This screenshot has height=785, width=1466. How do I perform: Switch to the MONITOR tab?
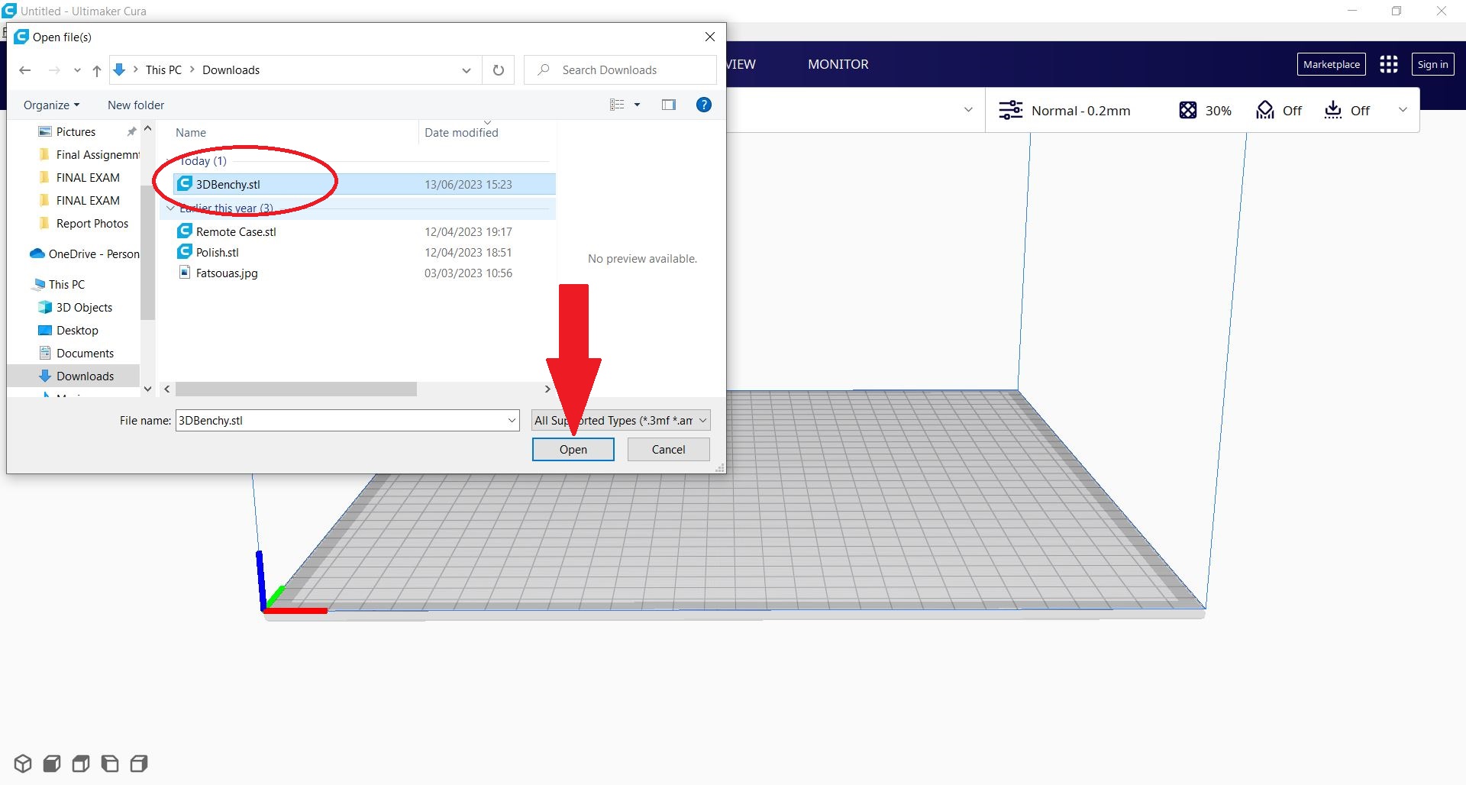coord(838,65)
